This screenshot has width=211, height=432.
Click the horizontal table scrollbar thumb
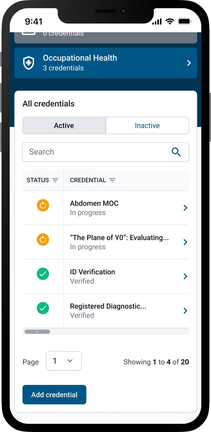point(37,332)
